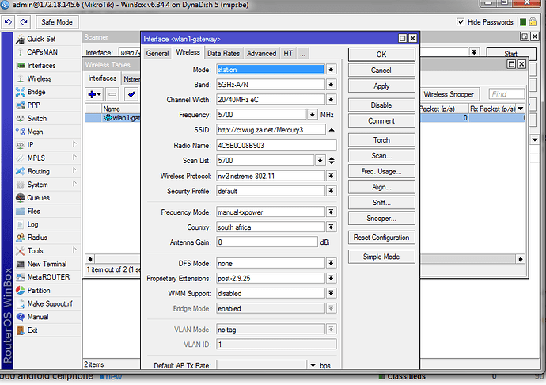Switch to the General tab
This screenshot has width=546, height=385.
tap(157, 53)
